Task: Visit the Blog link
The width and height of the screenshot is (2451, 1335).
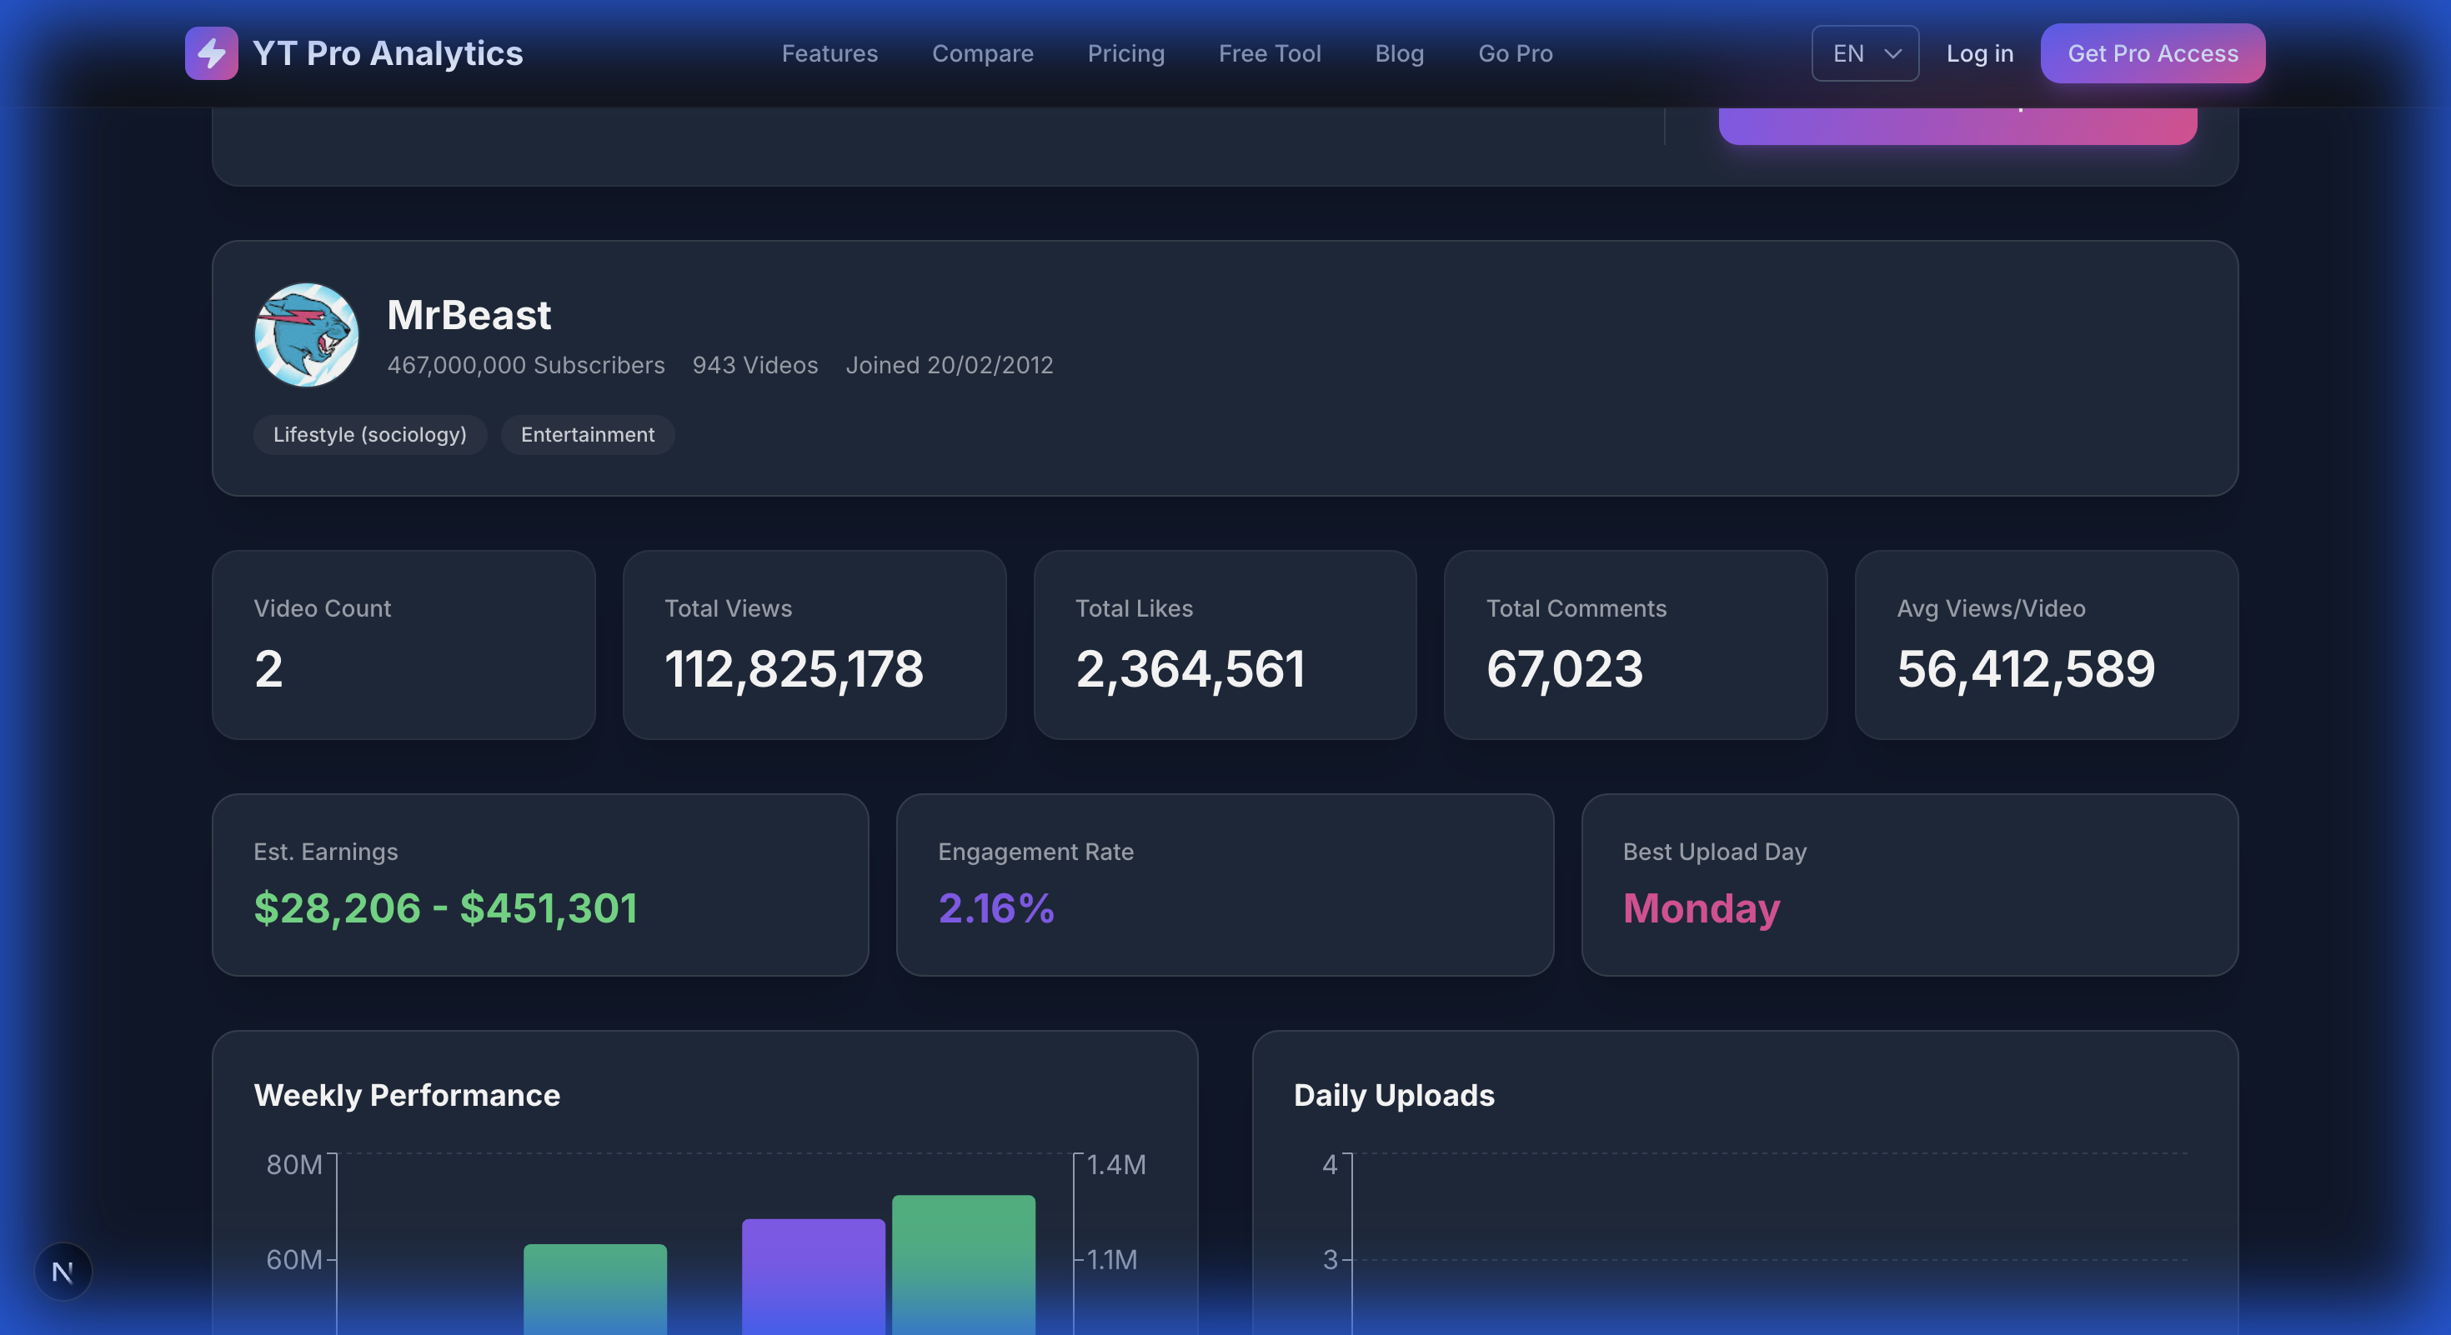Action: (x=1399, y=53)
